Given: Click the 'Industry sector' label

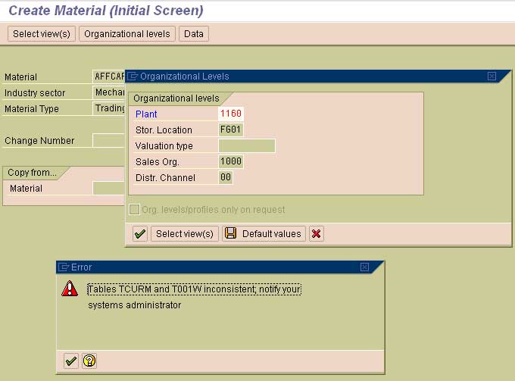Looking at the screenshot, I should click(35, 93).
